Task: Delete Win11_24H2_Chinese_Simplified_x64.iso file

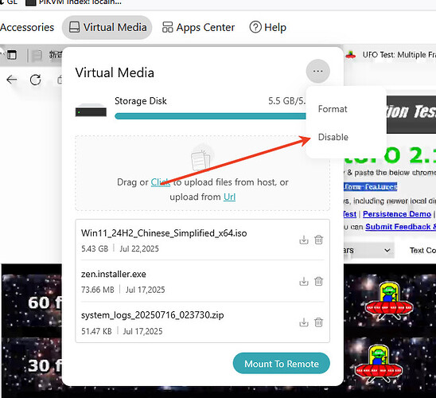Action: [x=319, y=240]
